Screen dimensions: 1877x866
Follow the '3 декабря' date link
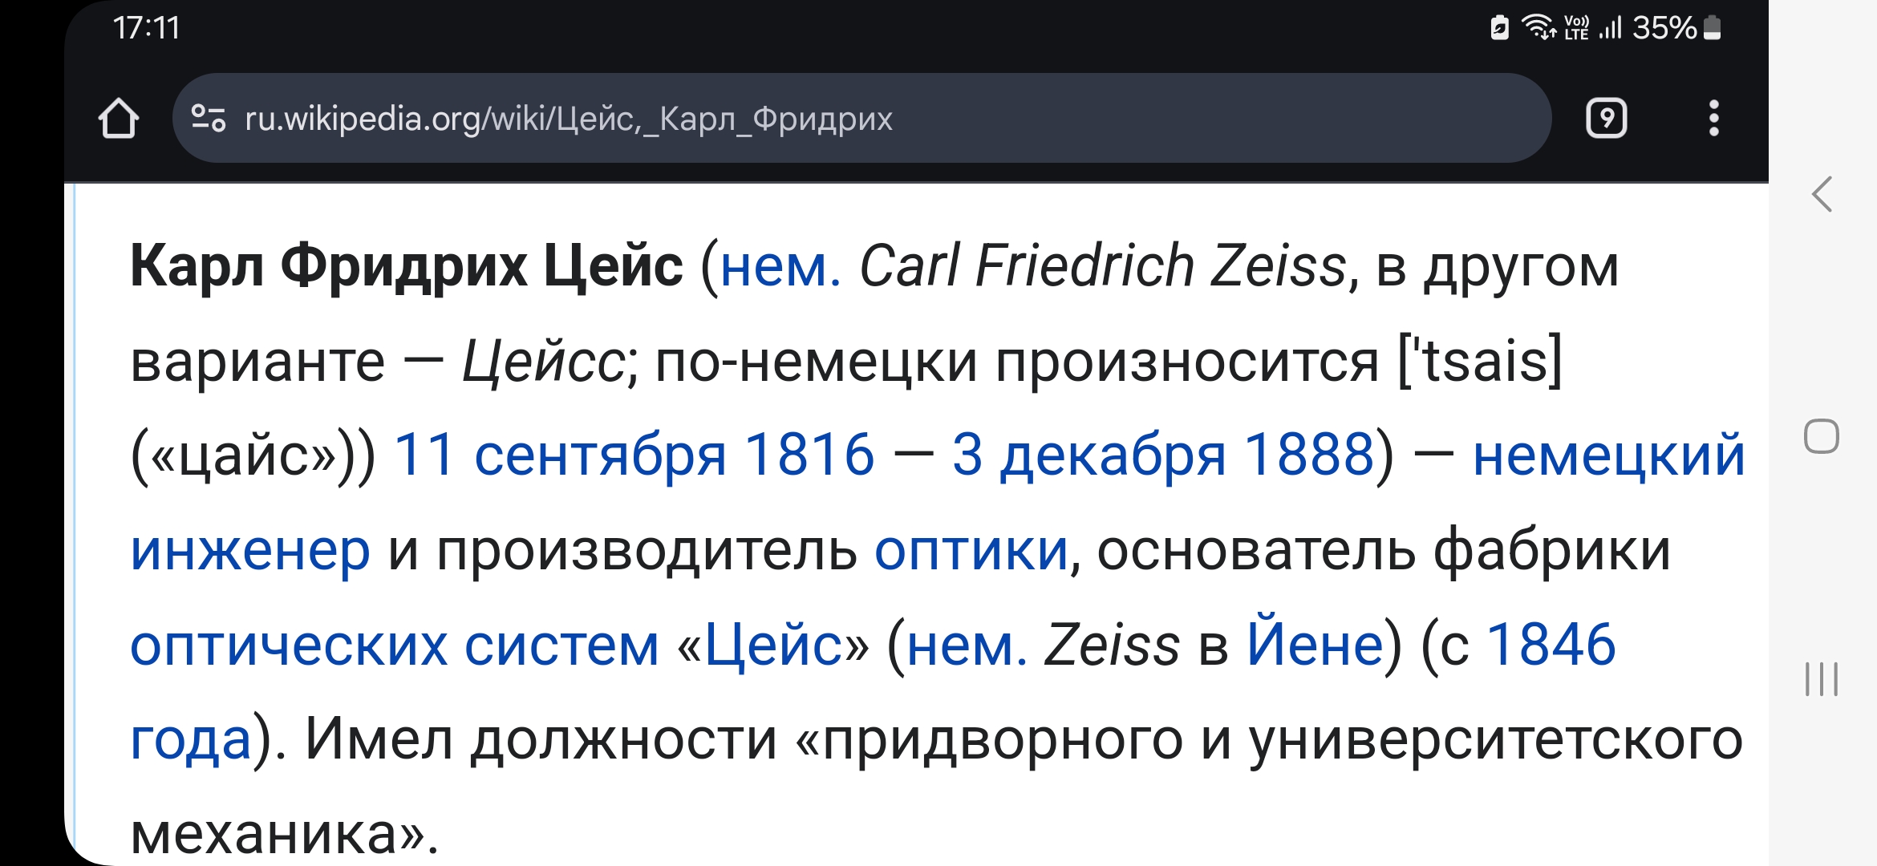pyautogui.click(x=1088, y=455)
